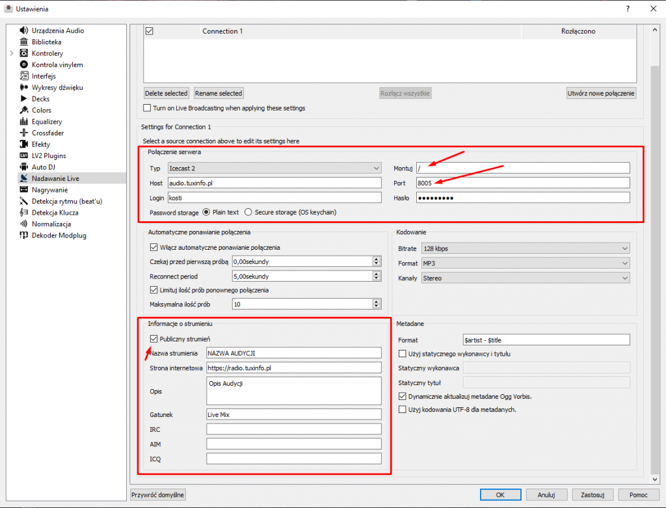Screen dimensions: 666x508
Task: Click the Detekcja Klucza key icon
Action: pos(24,213)
